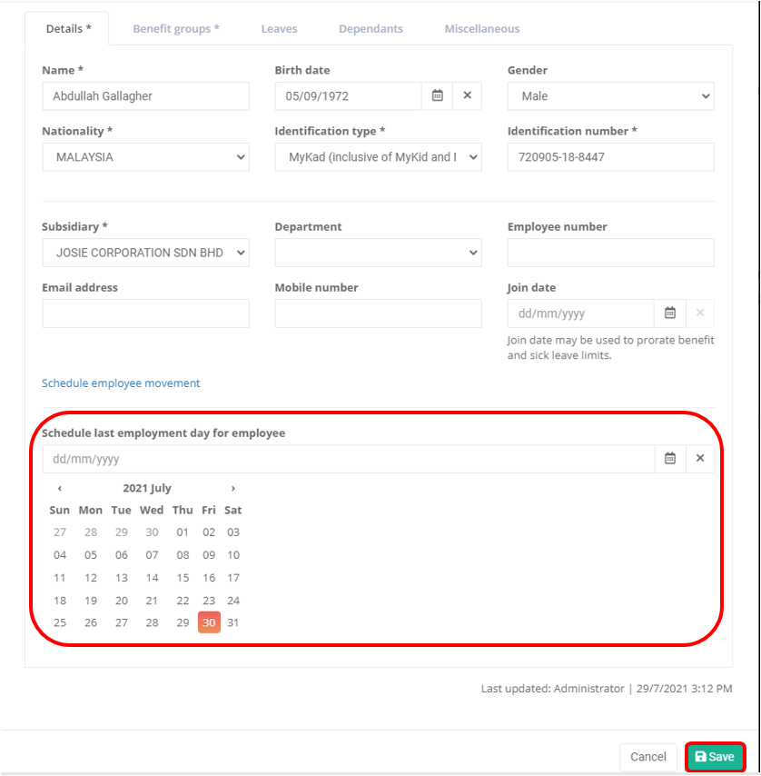Clear the Join date field
Screen dimensions: 761x776
(700, 313)
